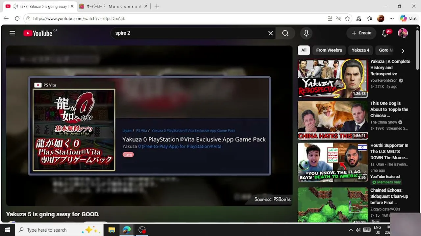The height and width of the screenshot is (236, 421).
Task: Open the Windows Start menu
Action: (x=7, y=230)
